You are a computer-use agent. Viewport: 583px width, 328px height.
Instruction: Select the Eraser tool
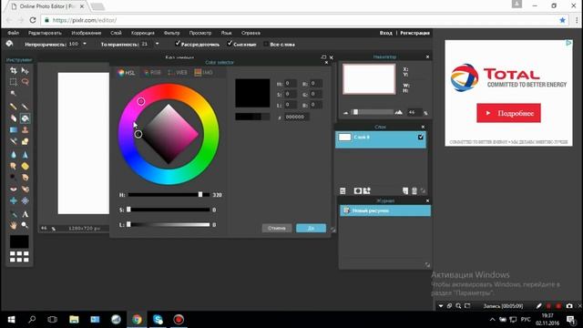coord(14,118)
